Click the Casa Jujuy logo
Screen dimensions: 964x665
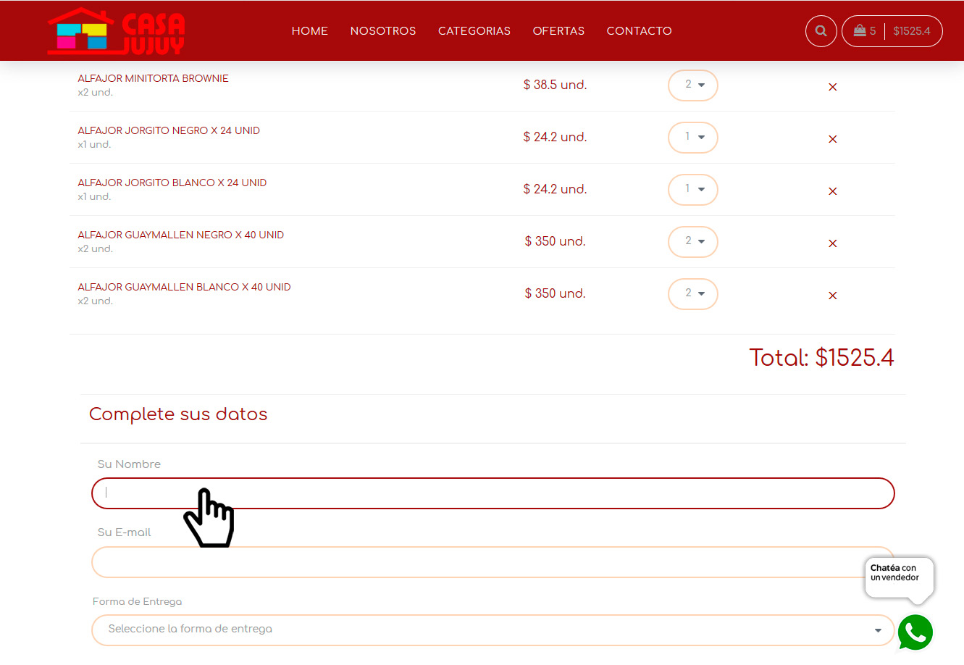[116, 31]
